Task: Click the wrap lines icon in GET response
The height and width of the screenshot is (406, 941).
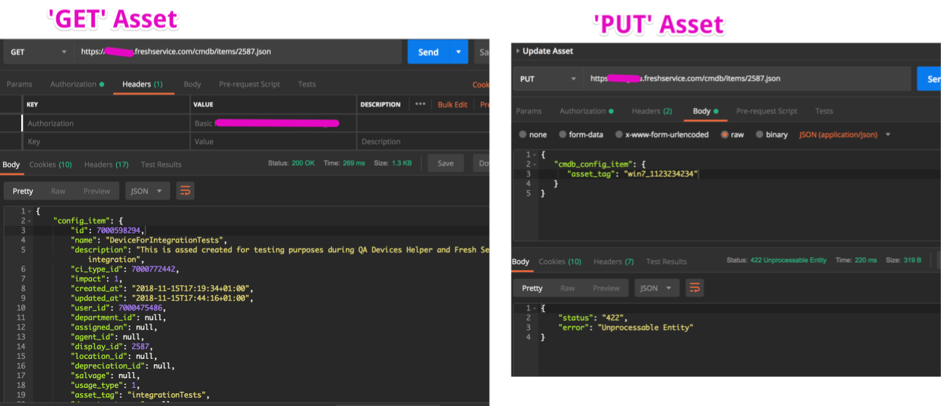Action: pos(185,191)
